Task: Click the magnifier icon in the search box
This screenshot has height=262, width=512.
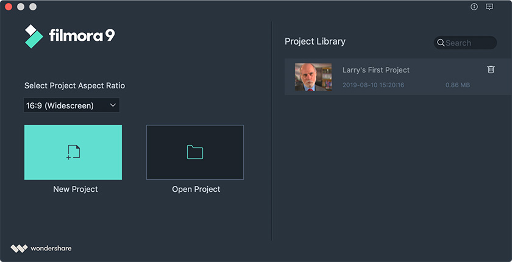Action: [x=441, y=43]
